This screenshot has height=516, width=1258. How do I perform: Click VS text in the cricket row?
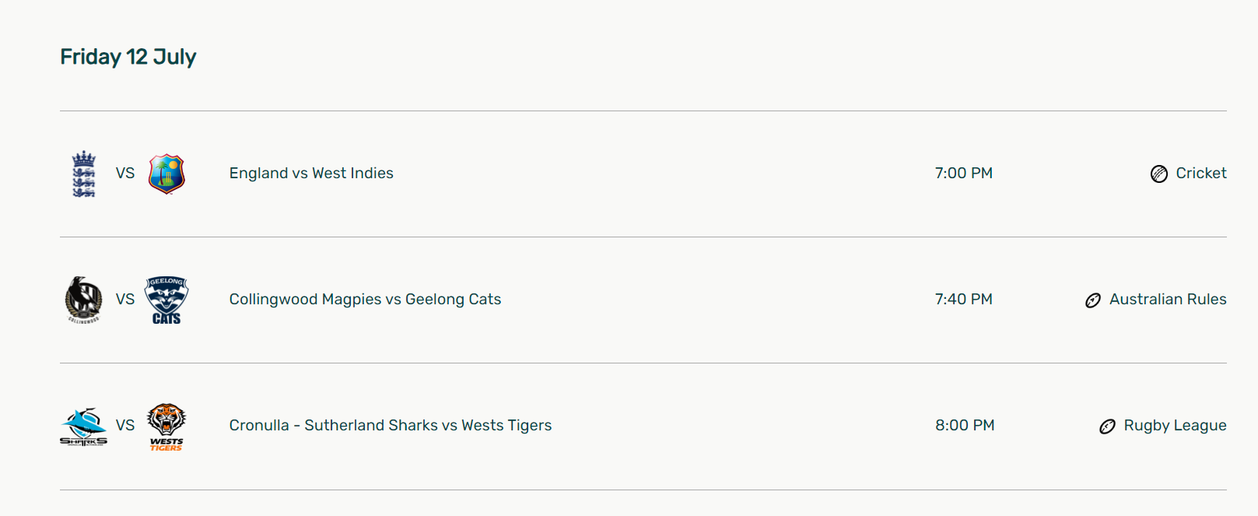tap(125, 173)
